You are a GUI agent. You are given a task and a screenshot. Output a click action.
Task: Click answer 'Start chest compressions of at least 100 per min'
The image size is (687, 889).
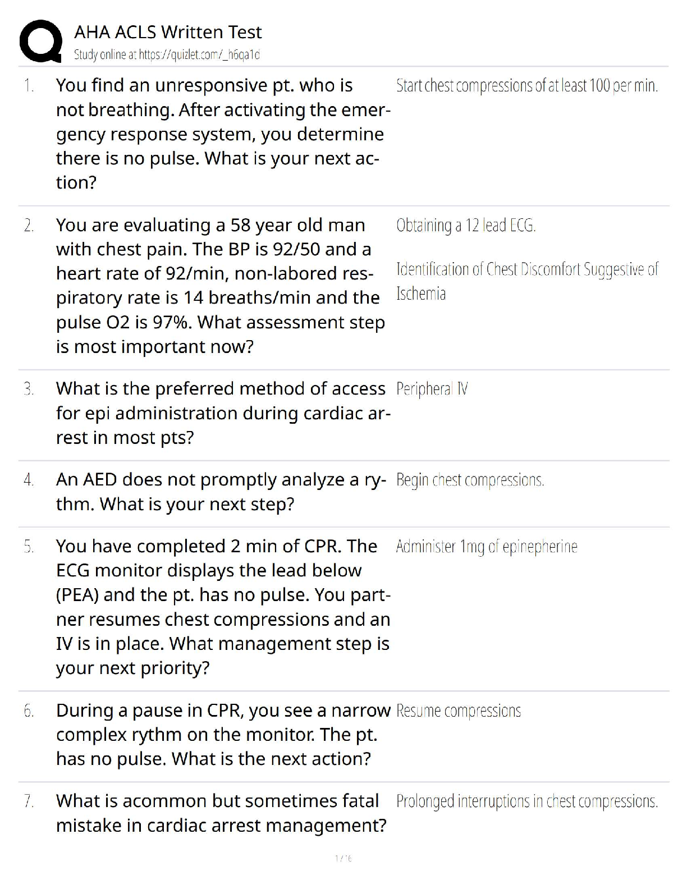coord(526,85)
